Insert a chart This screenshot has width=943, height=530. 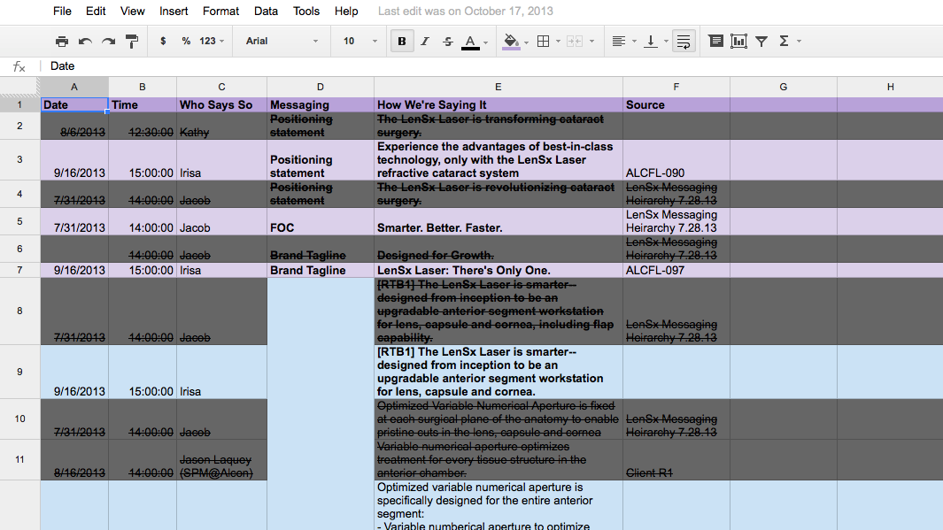tap(738, 42)
